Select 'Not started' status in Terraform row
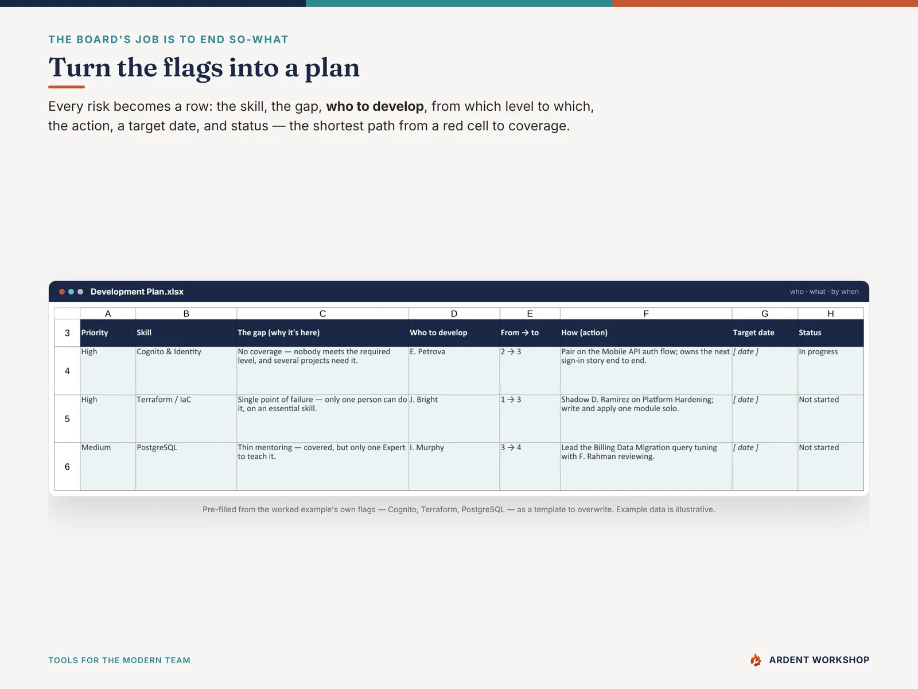Image resolution: width=918 pixels, height=689 pixels. click(x=831, y=419)
